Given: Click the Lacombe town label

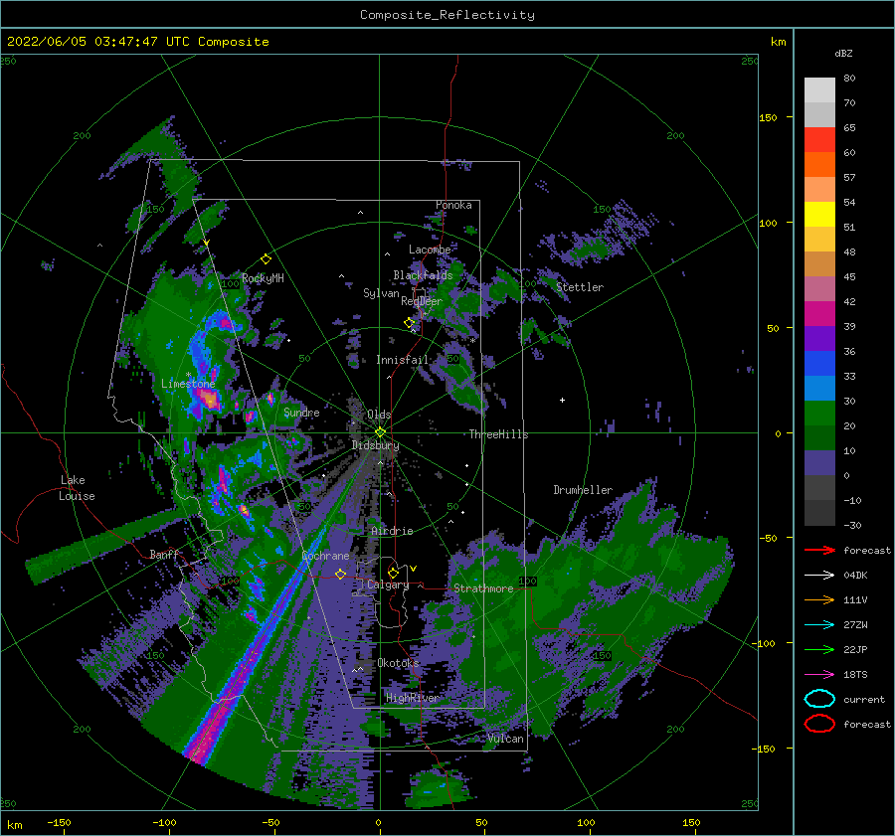Looking at the screenshot, I should (x=430, y=250).
